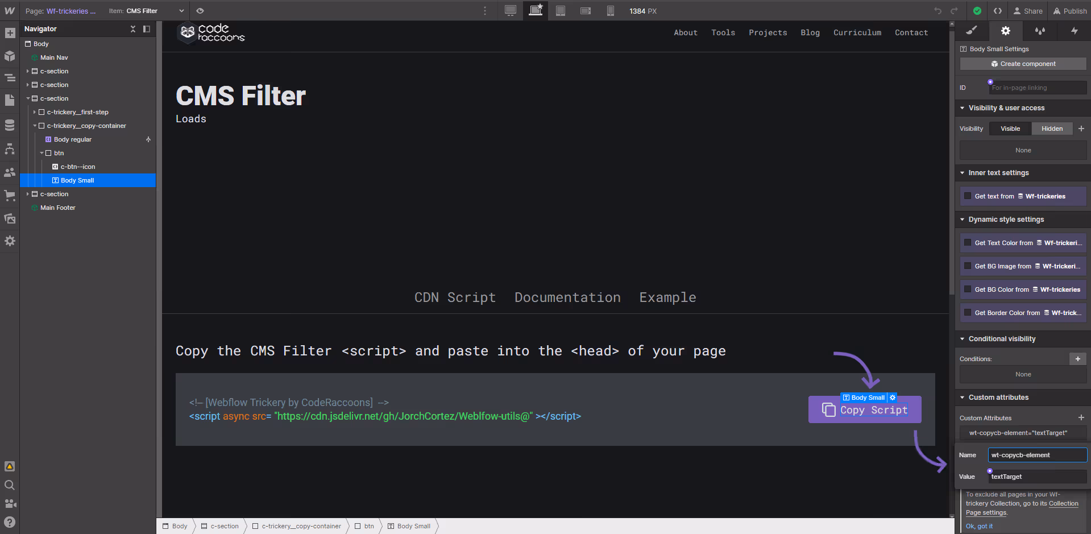Image resolution: width=1091 pixels, height=534 pixels.
Task: Open the Add elements panel
Action: 10,33
